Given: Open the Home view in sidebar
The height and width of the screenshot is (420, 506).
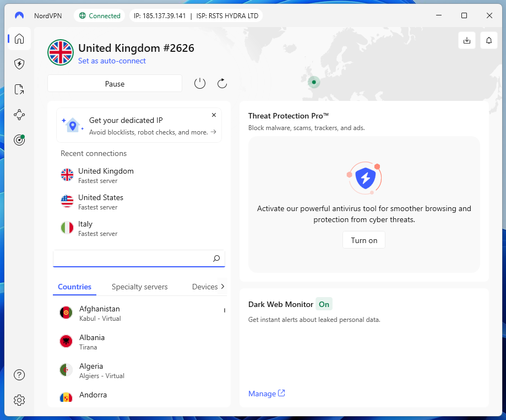Looking at the screenshot, I should tap(19, 39).
